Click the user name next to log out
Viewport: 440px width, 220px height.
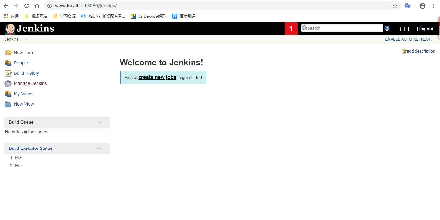point(404,29)
